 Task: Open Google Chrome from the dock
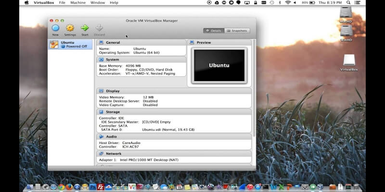coord(62,187)
